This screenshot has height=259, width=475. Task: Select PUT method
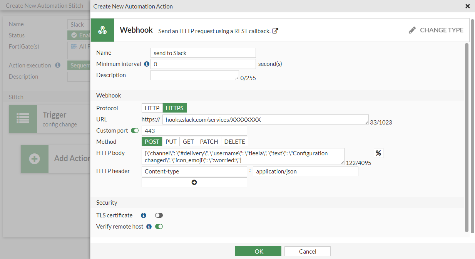click(171, 142)
